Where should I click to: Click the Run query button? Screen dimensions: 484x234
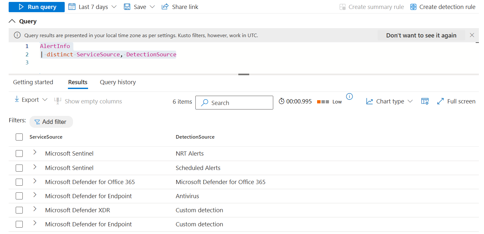point(37,7)
